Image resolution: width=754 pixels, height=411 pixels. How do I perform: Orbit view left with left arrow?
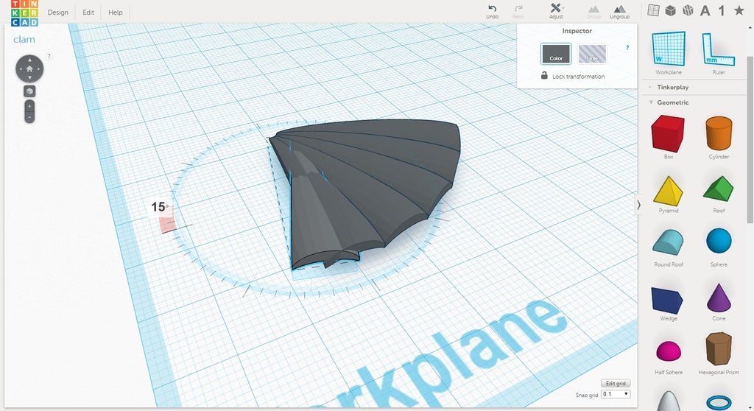tap(20, 68)
